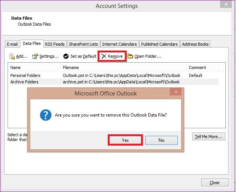
Task: Click the Remove label
Action: 115,56
